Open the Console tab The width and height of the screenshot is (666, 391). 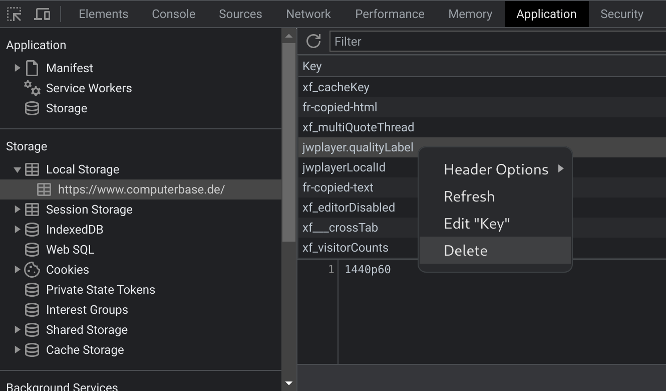[174, 14]
